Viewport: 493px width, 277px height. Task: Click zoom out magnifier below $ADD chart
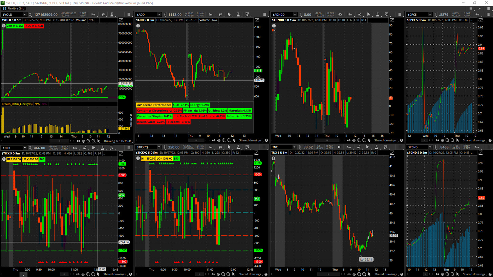click(229, 140)
